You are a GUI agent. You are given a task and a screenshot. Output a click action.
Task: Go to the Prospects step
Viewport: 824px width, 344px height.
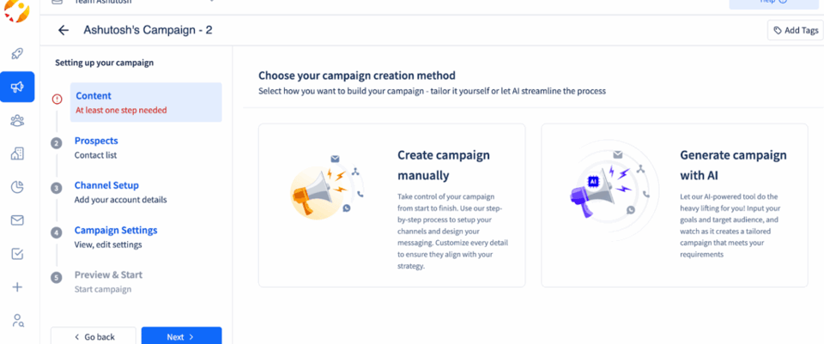[x=96, y=141]
